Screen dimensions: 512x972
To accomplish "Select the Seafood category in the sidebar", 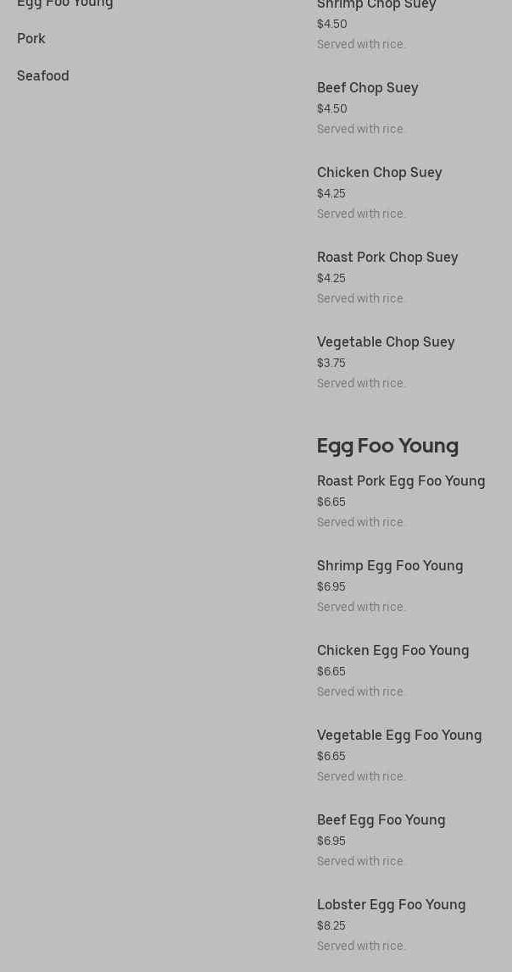I will (x=43, y=76).
